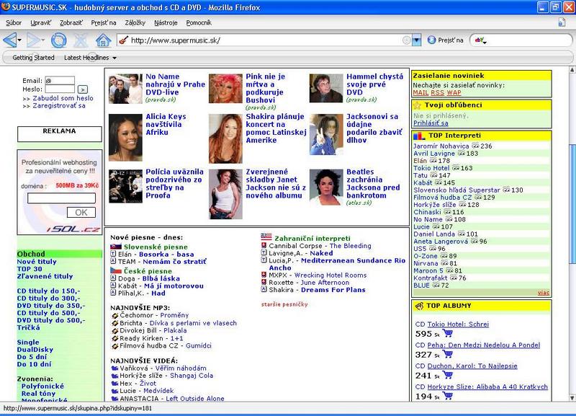The height and width of the screenshot is (416, 576).
Task: Open the Zaregistrovať sa link
Action: 58,105
